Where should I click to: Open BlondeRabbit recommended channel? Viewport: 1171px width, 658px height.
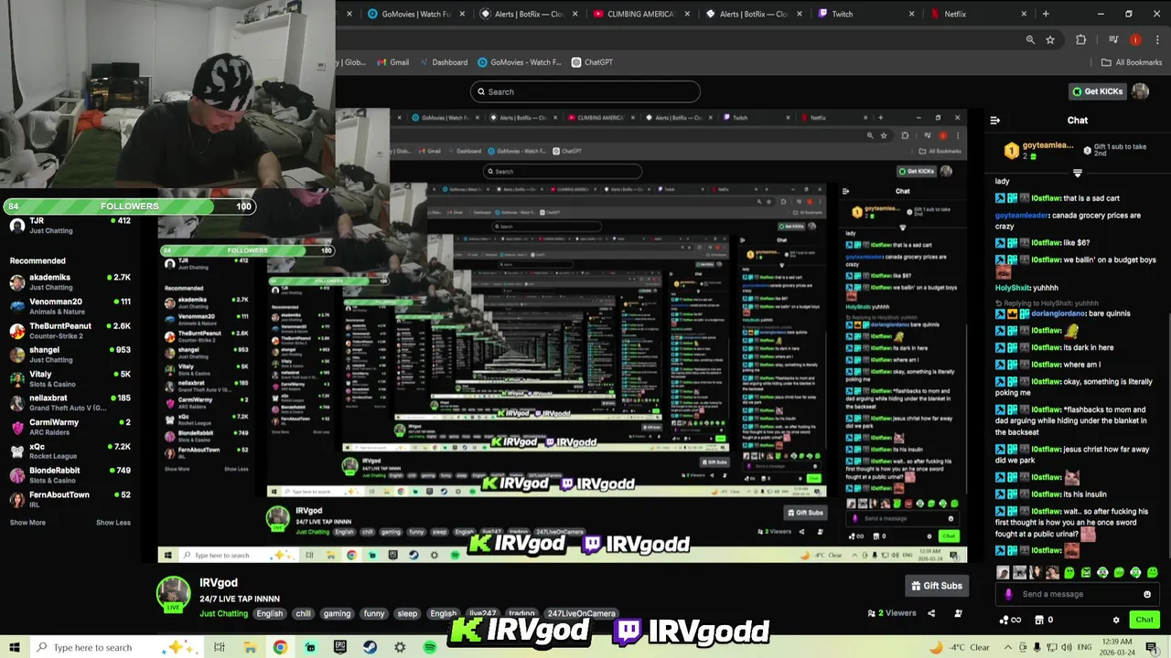point(70,474)
